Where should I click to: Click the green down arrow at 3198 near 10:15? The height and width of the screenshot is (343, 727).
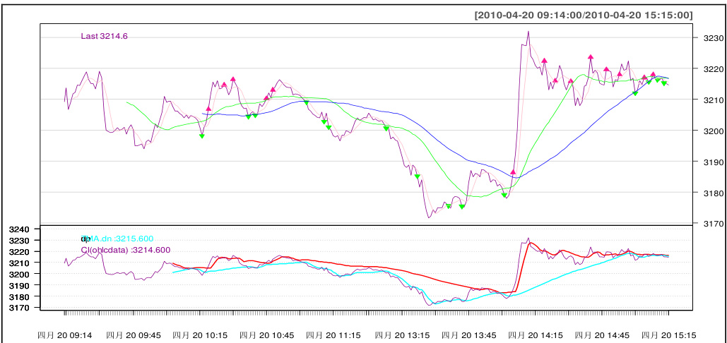click(202, 136)
